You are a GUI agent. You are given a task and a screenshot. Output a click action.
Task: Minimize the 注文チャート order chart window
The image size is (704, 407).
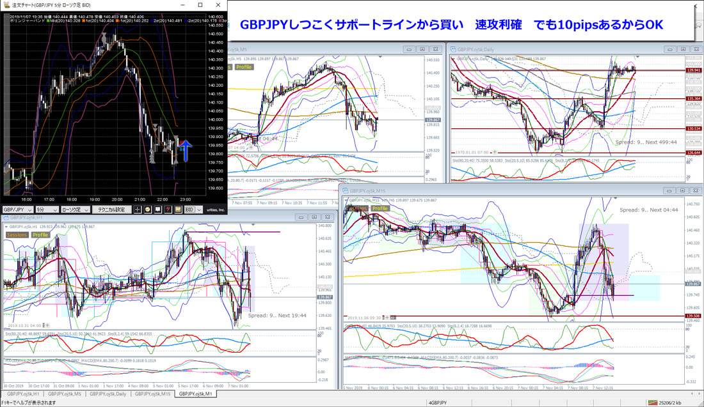[183, 5]
